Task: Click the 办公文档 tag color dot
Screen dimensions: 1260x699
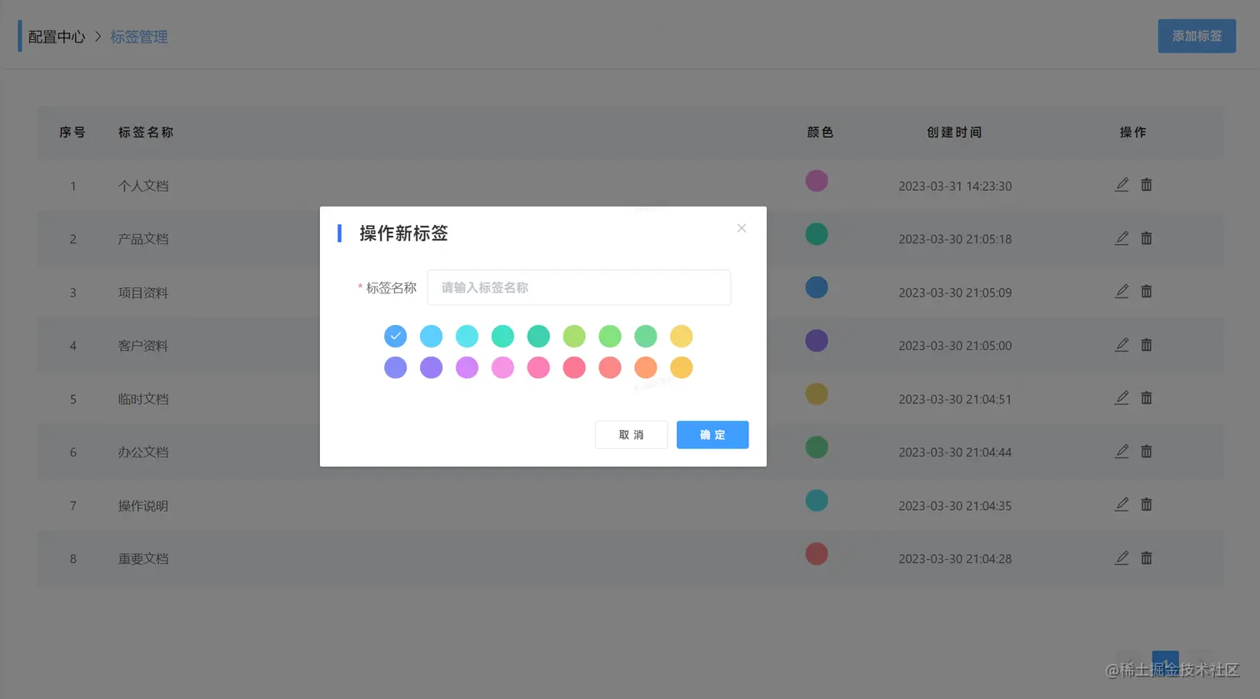Action: tap(817, 447)
